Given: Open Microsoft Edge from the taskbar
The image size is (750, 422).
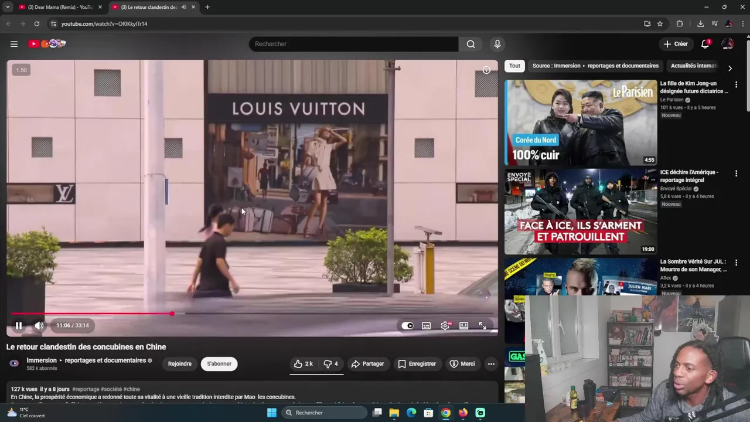Looking at the screenshot, I should pyautogui.click(x=411, y=413).
